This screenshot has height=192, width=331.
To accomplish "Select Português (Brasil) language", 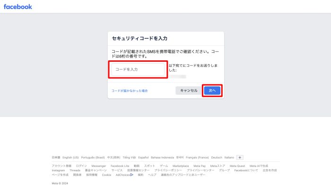I will (x=93, y=158).
